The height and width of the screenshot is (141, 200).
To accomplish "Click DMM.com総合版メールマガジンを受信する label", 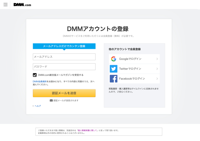I will tap(61, 75).
